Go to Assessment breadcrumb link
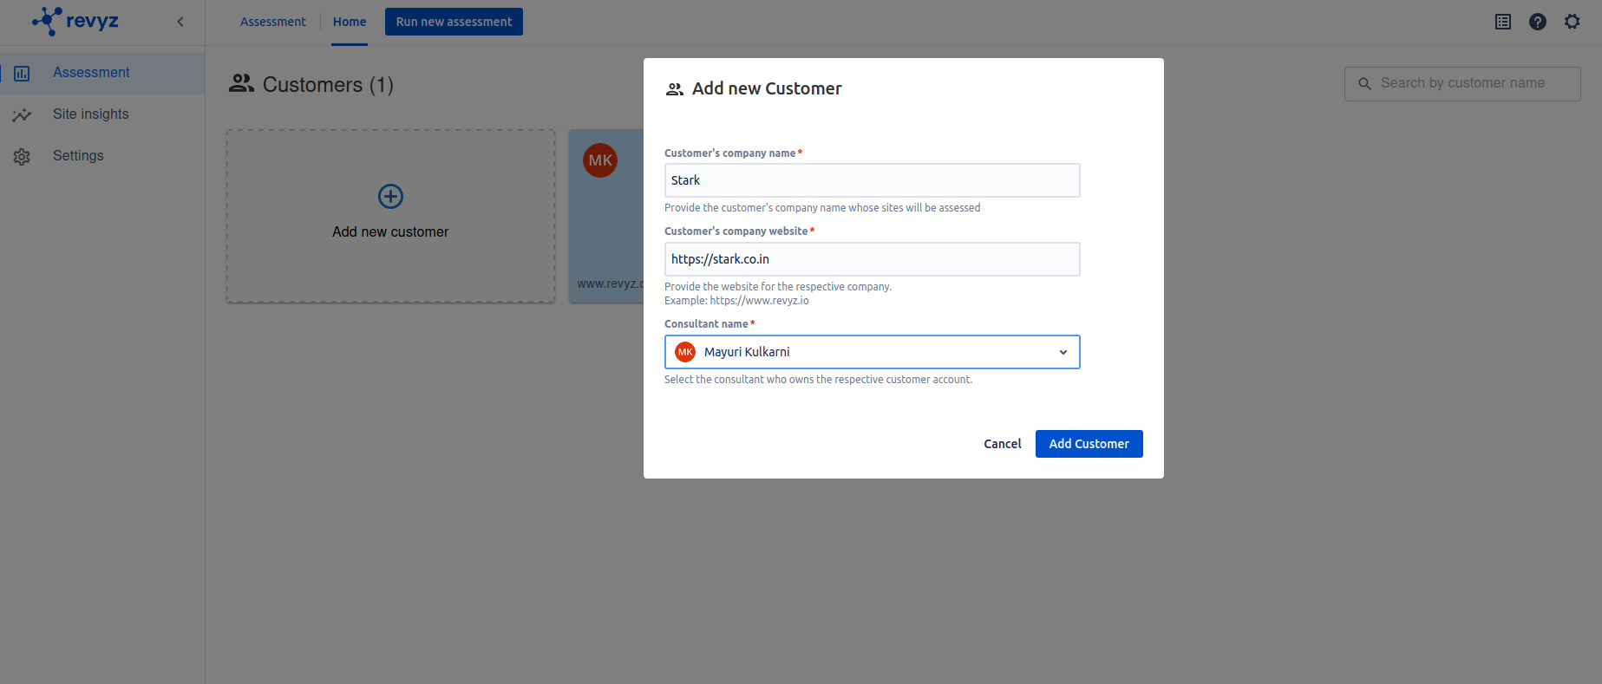This screenshot has height=684, width=1602. pyautogui.click(x=273, y=22)
